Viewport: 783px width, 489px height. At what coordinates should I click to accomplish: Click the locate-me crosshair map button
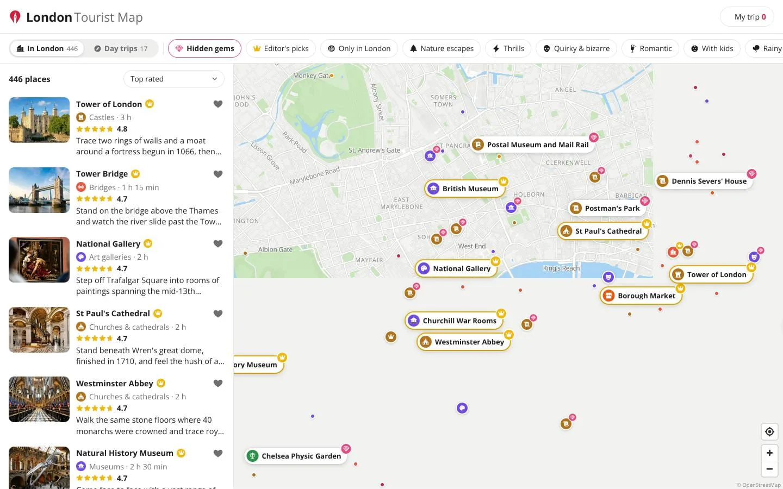coord(769,432)
